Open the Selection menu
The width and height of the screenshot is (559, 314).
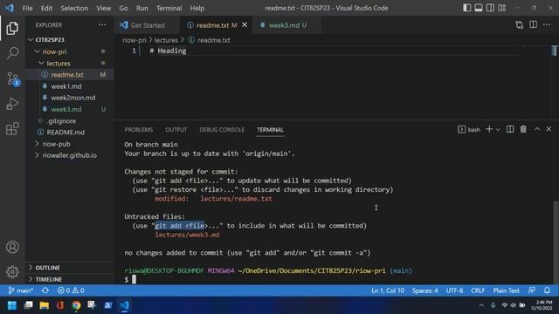click(74, 8)
